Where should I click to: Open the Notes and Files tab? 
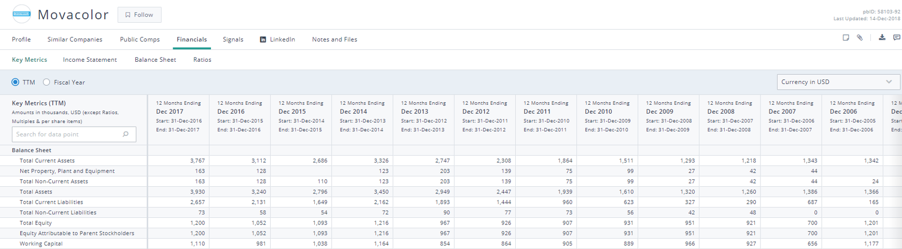(x=334, y=39)
